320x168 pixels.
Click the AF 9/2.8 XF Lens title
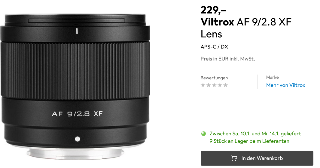point(246,28)
